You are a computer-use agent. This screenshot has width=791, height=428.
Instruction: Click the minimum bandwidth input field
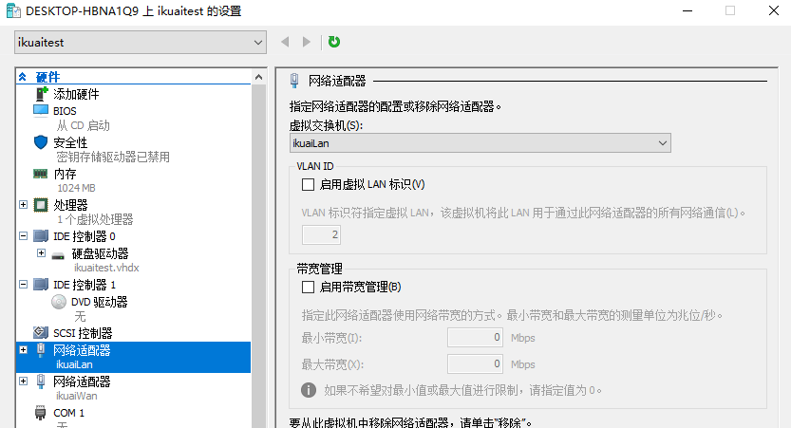coord(475,337)
